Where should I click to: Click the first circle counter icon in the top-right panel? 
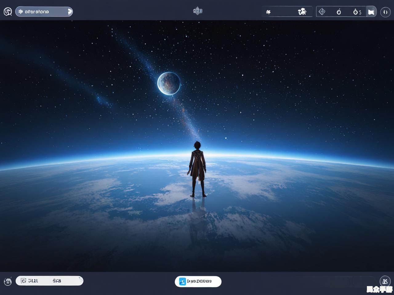(x=339, y=12)
